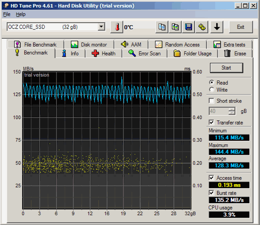This screenshot has height=225, width=260.
Task: Click the 0.193 ms access time value
Action: tap(229, 185)
